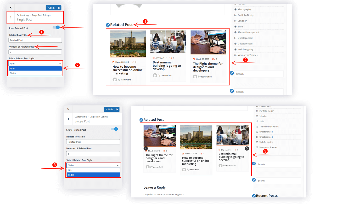Click calendar icon beside July 13, 2017 in grid preview
This screenshot has width=348, height=210.
154,58
